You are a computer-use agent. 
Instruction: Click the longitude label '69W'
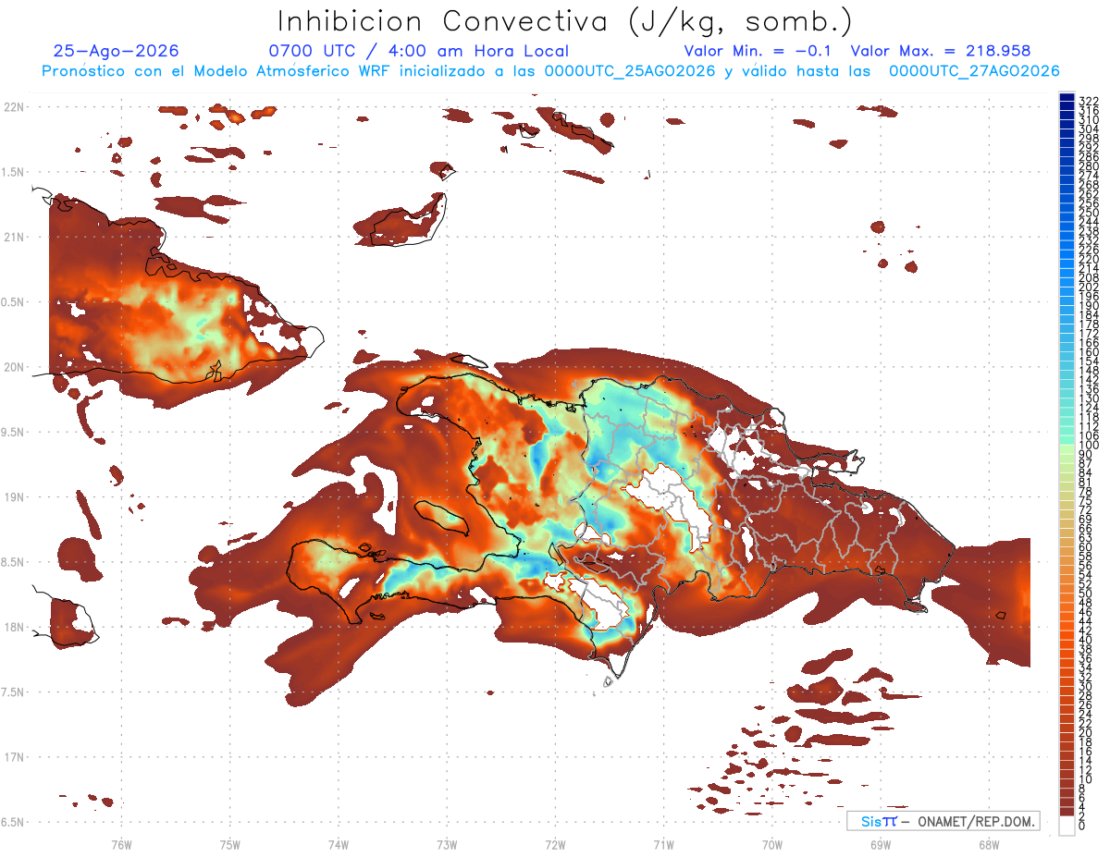pos(880,844)
